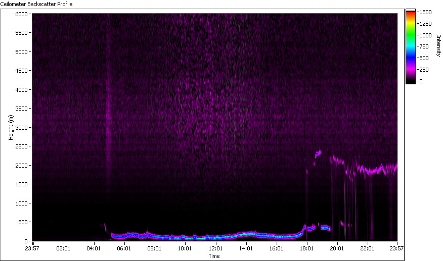This screenshot has width=443, height=261.
Task: Select the 6000 height axis label
Action: click(x=21, y=14)
